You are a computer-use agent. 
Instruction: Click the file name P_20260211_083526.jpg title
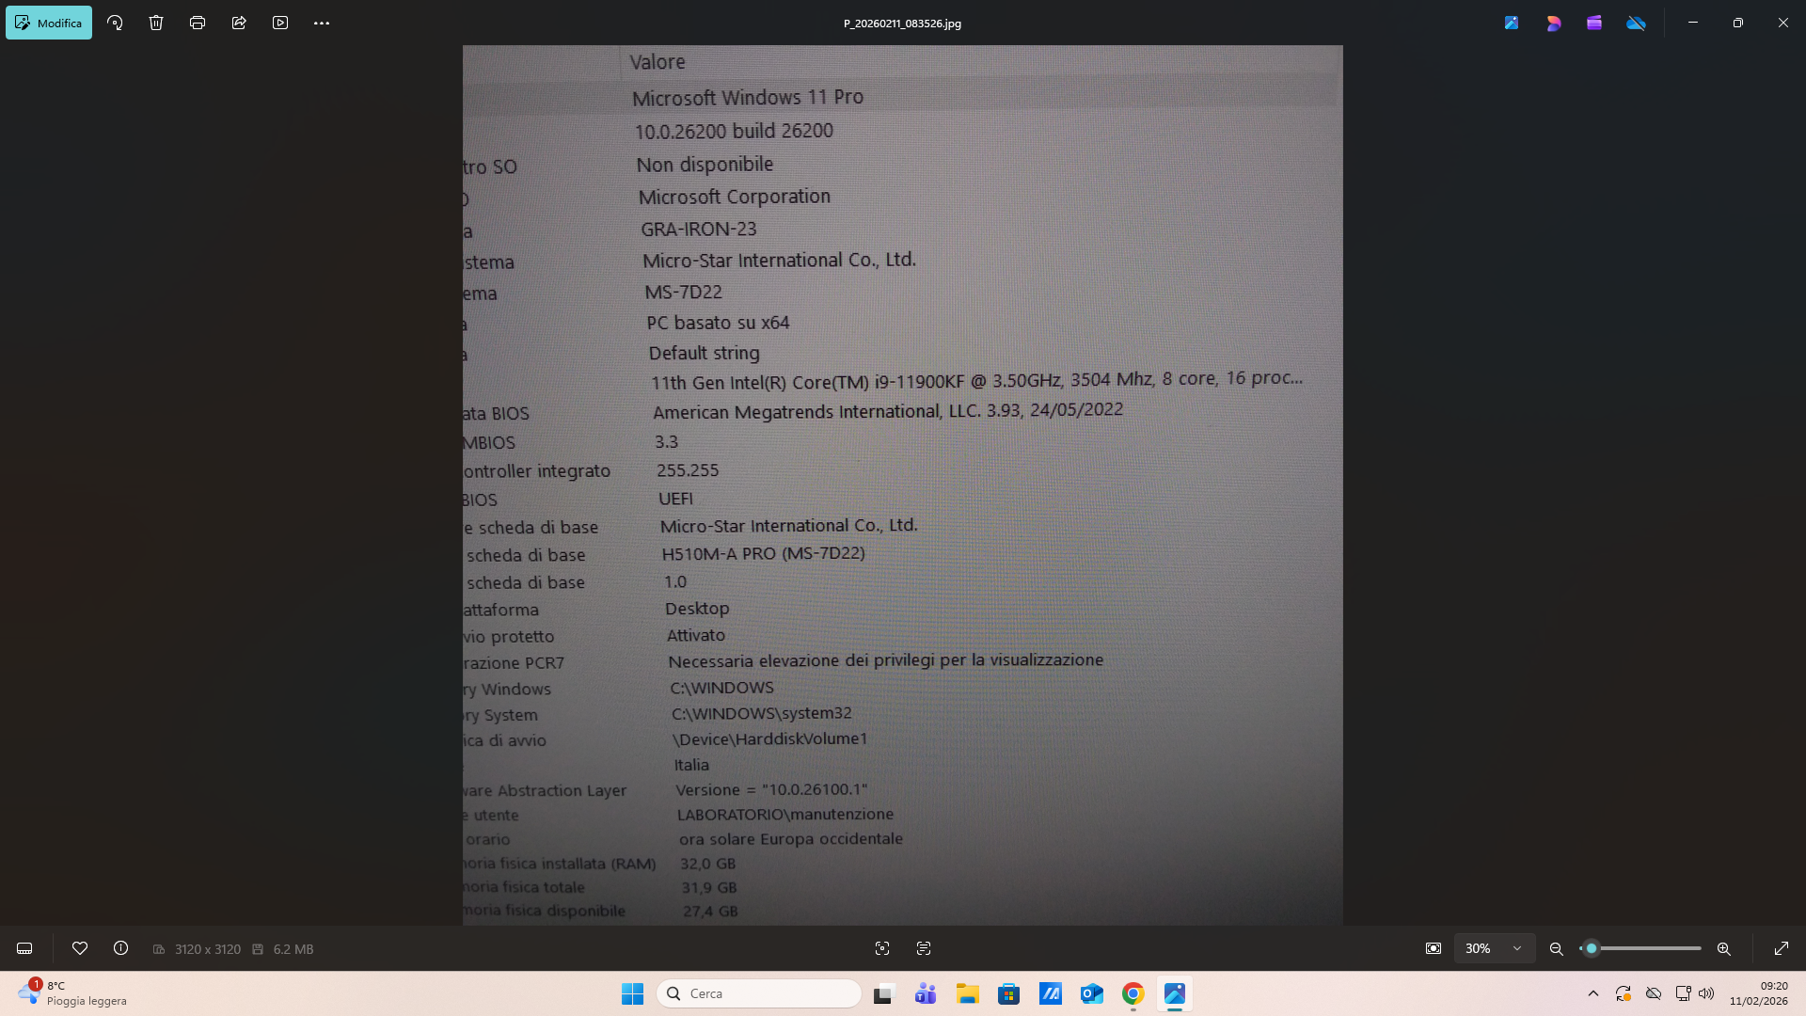pos(902,24)
